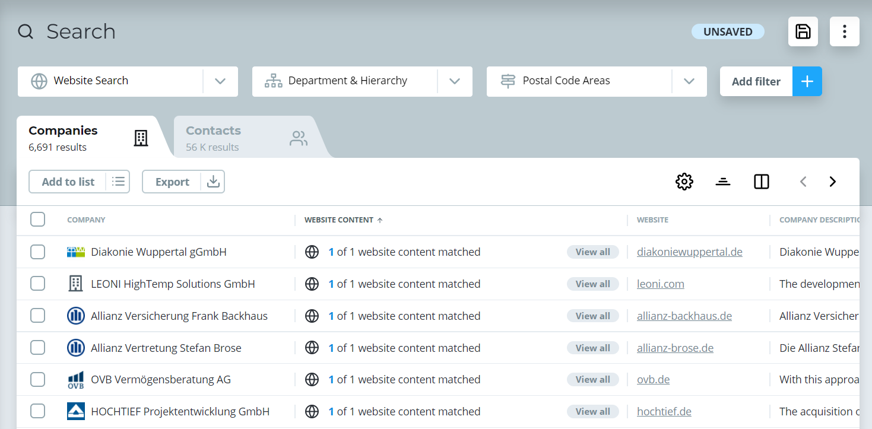Viewport: 872px width, 429px height.
Task: Click the OVB Vermögensberatung logo
Action: [76, 380]
